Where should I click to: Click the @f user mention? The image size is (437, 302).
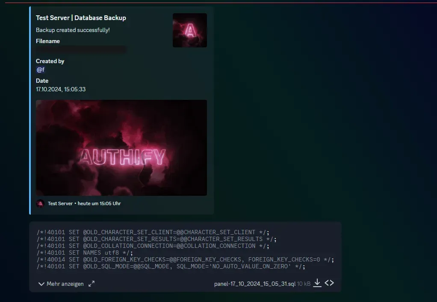point(41,70)
